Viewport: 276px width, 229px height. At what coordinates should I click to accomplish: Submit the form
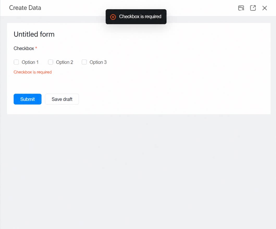point(27,99)
